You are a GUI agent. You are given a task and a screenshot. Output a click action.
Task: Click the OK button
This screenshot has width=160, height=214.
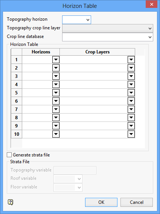101,202
